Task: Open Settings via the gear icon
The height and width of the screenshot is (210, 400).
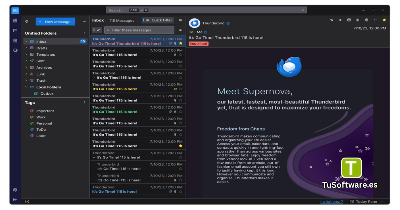Action: pos(15,190)
